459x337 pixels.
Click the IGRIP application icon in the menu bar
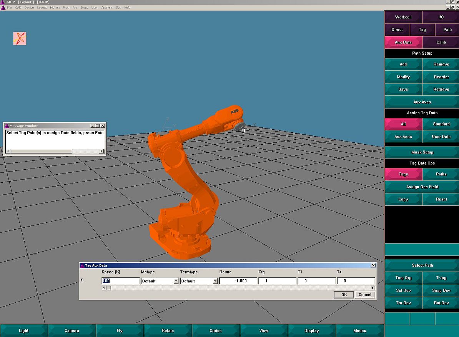[x=3, y=8]
